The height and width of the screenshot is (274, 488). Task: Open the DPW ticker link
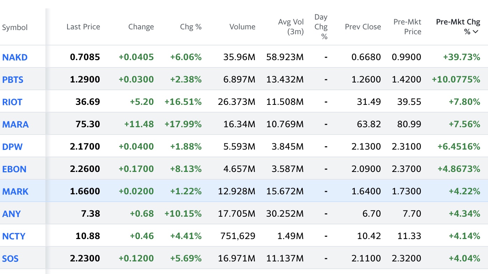point(12,147)
